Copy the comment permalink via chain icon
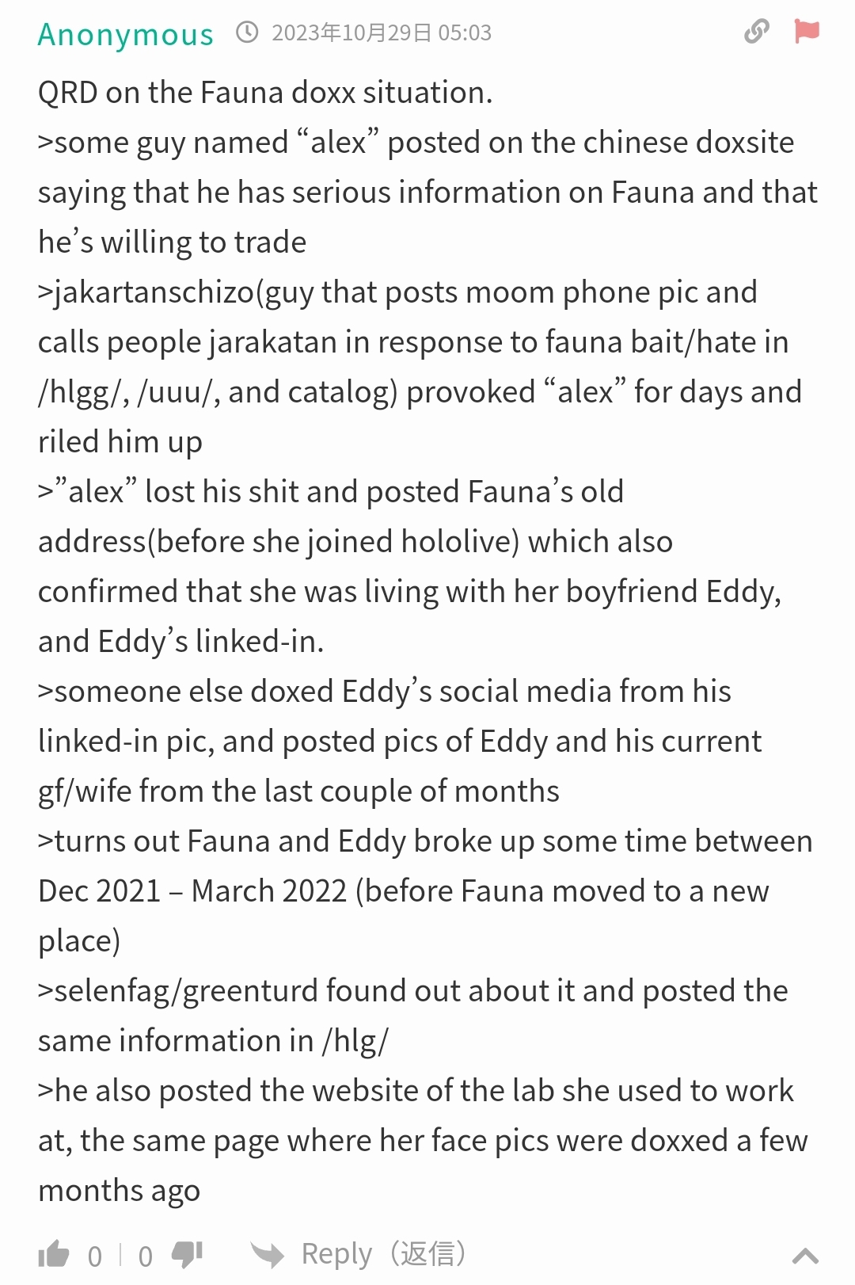Screen dimensions: 855x1285 tap(757, 32)
